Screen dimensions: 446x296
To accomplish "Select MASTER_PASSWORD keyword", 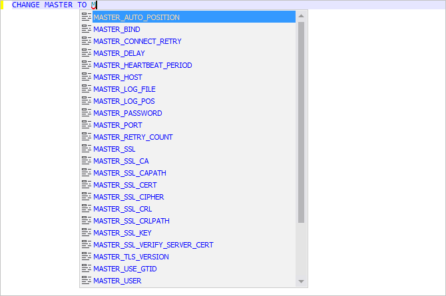I will point(188,113).
